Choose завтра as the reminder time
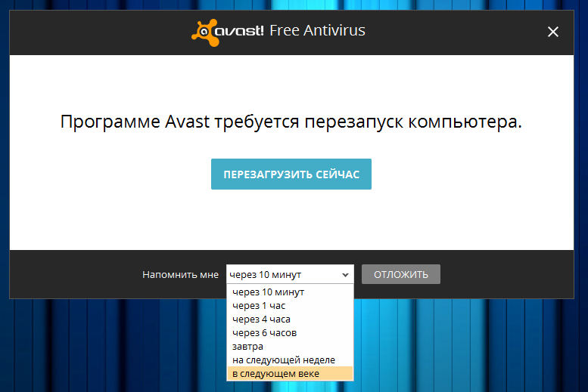The height and width of the screenshot is (392, 588). [248, 347]
